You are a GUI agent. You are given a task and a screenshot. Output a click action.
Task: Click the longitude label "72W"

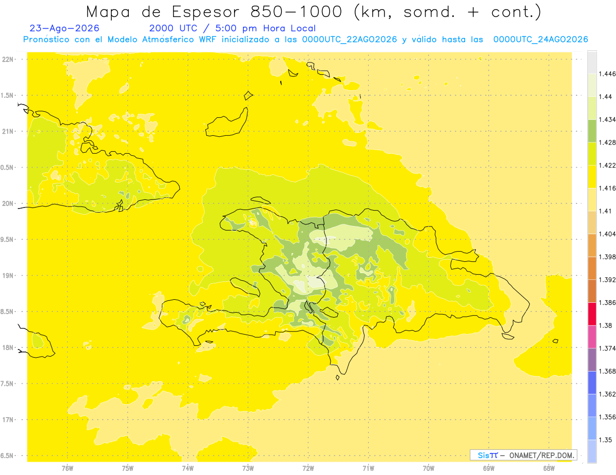[x=308, y=468]
